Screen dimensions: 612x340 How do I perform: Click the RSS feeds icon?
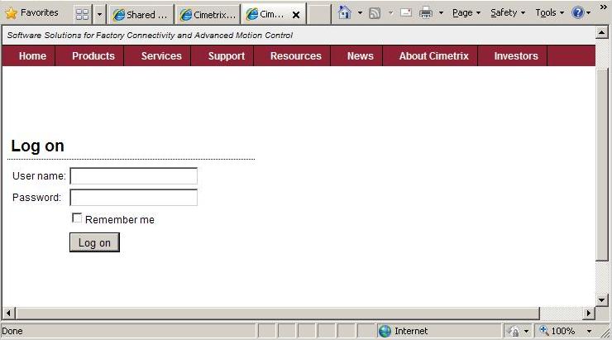[x=375, y=13]
